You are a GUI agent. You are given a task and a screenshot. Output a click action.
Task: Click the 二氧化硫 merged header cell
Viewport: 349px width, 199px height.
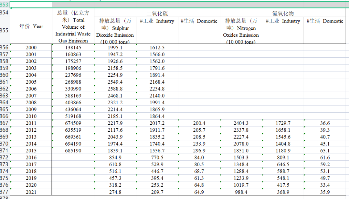coord(157,13)
